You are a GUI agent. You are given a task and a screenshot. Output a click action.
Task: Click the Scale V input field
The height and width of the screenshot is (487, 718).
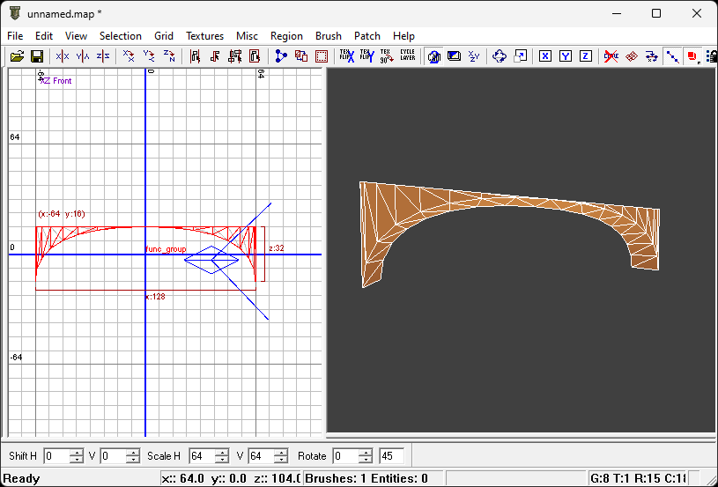point(260,456)
